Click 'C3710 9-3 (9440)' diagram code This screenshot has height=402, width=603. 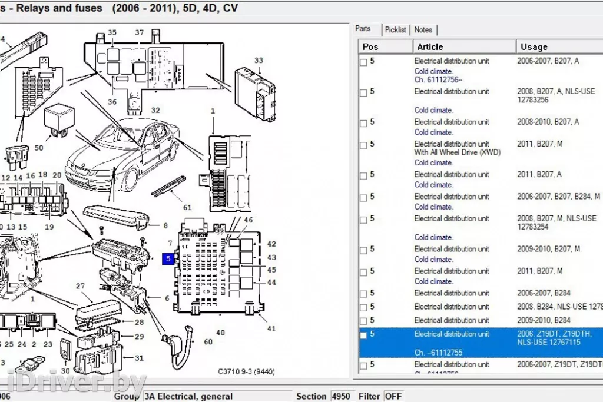pos(246,371)
